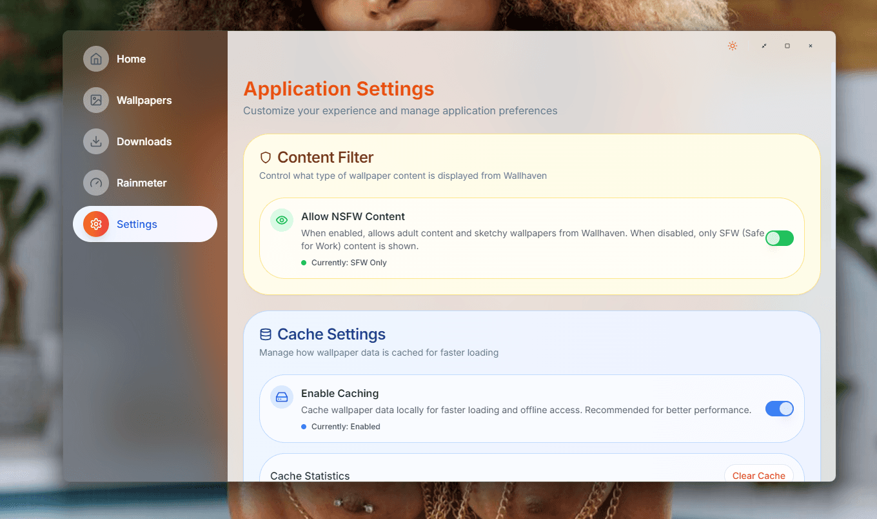Click the Settings gear icon
877x519 pixels.
95,224
